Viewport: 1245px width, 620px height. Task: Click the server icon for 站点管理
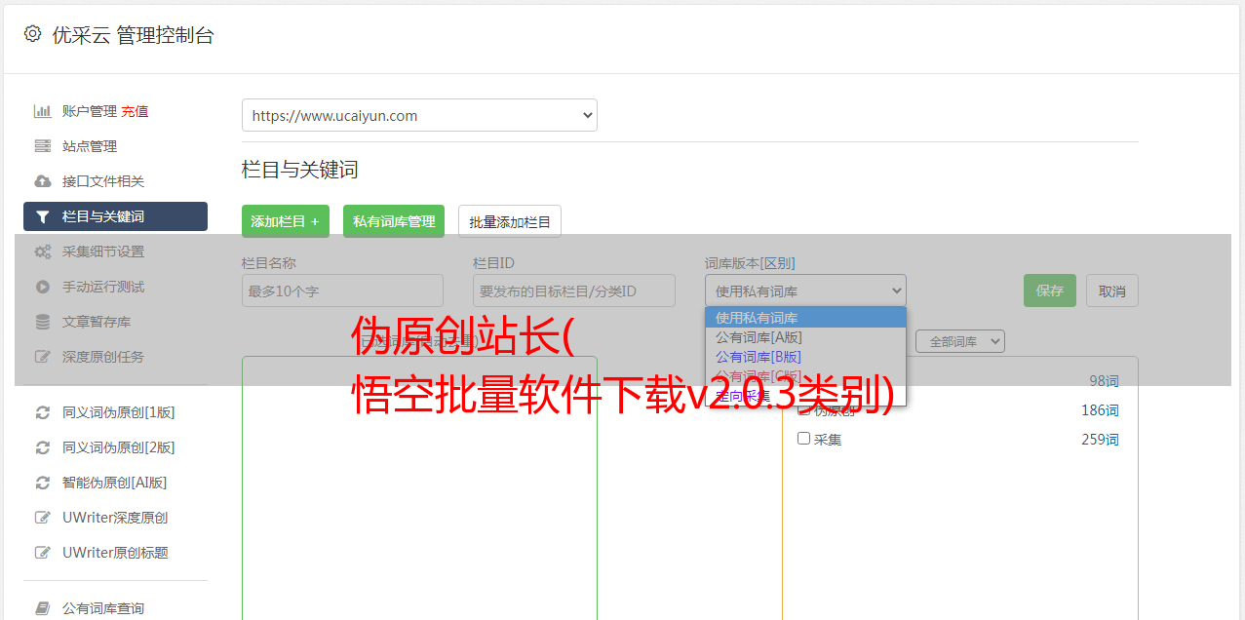(43, 146)
